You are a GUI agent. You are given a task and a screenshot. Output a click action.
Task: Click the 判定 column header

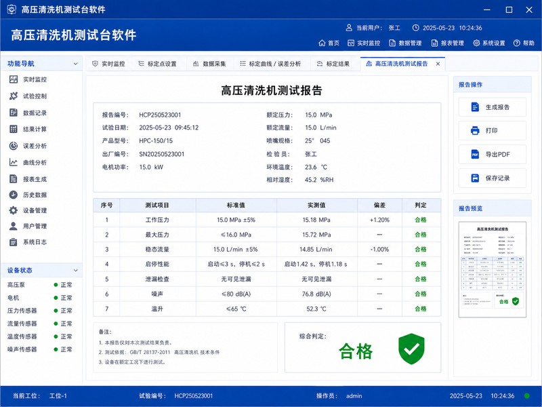(x=421, y=206)
